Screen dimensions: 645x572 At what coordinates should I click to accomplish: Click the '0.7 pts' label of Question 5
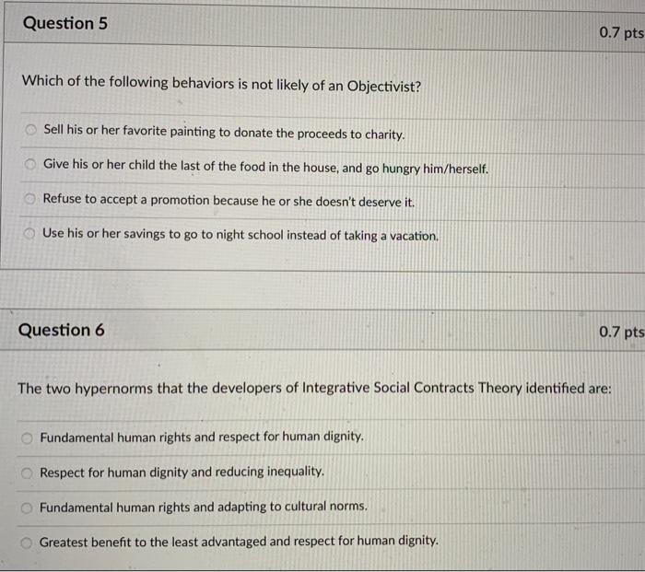(x=620, y=33)
